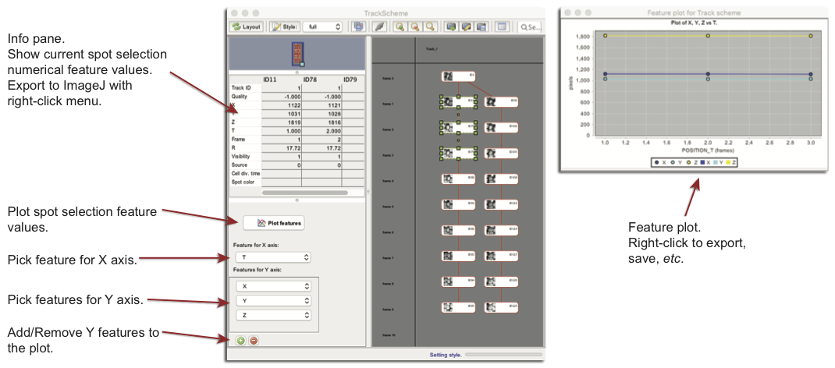Click the status bar progress bar
Screen dimensions: 835x368
[504, 354]
